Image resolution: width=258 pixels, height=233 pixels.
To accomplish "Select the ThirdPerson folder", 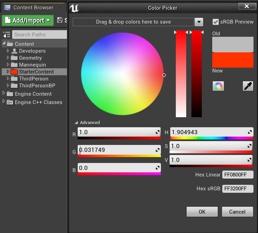I will tap(34, 79).
